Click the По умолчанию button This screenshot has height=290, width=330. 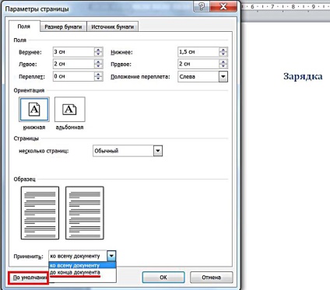(29, 278)
